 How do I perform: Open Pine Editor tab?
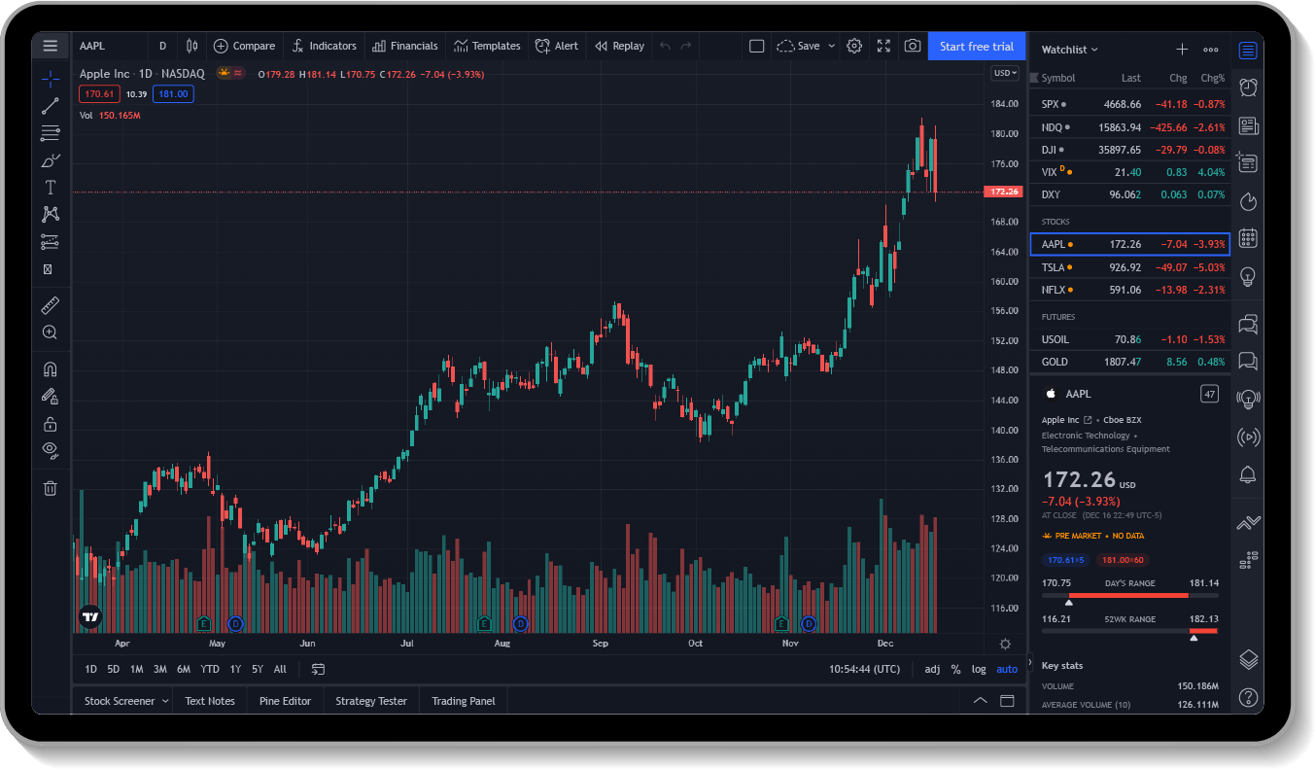point(285,701)
